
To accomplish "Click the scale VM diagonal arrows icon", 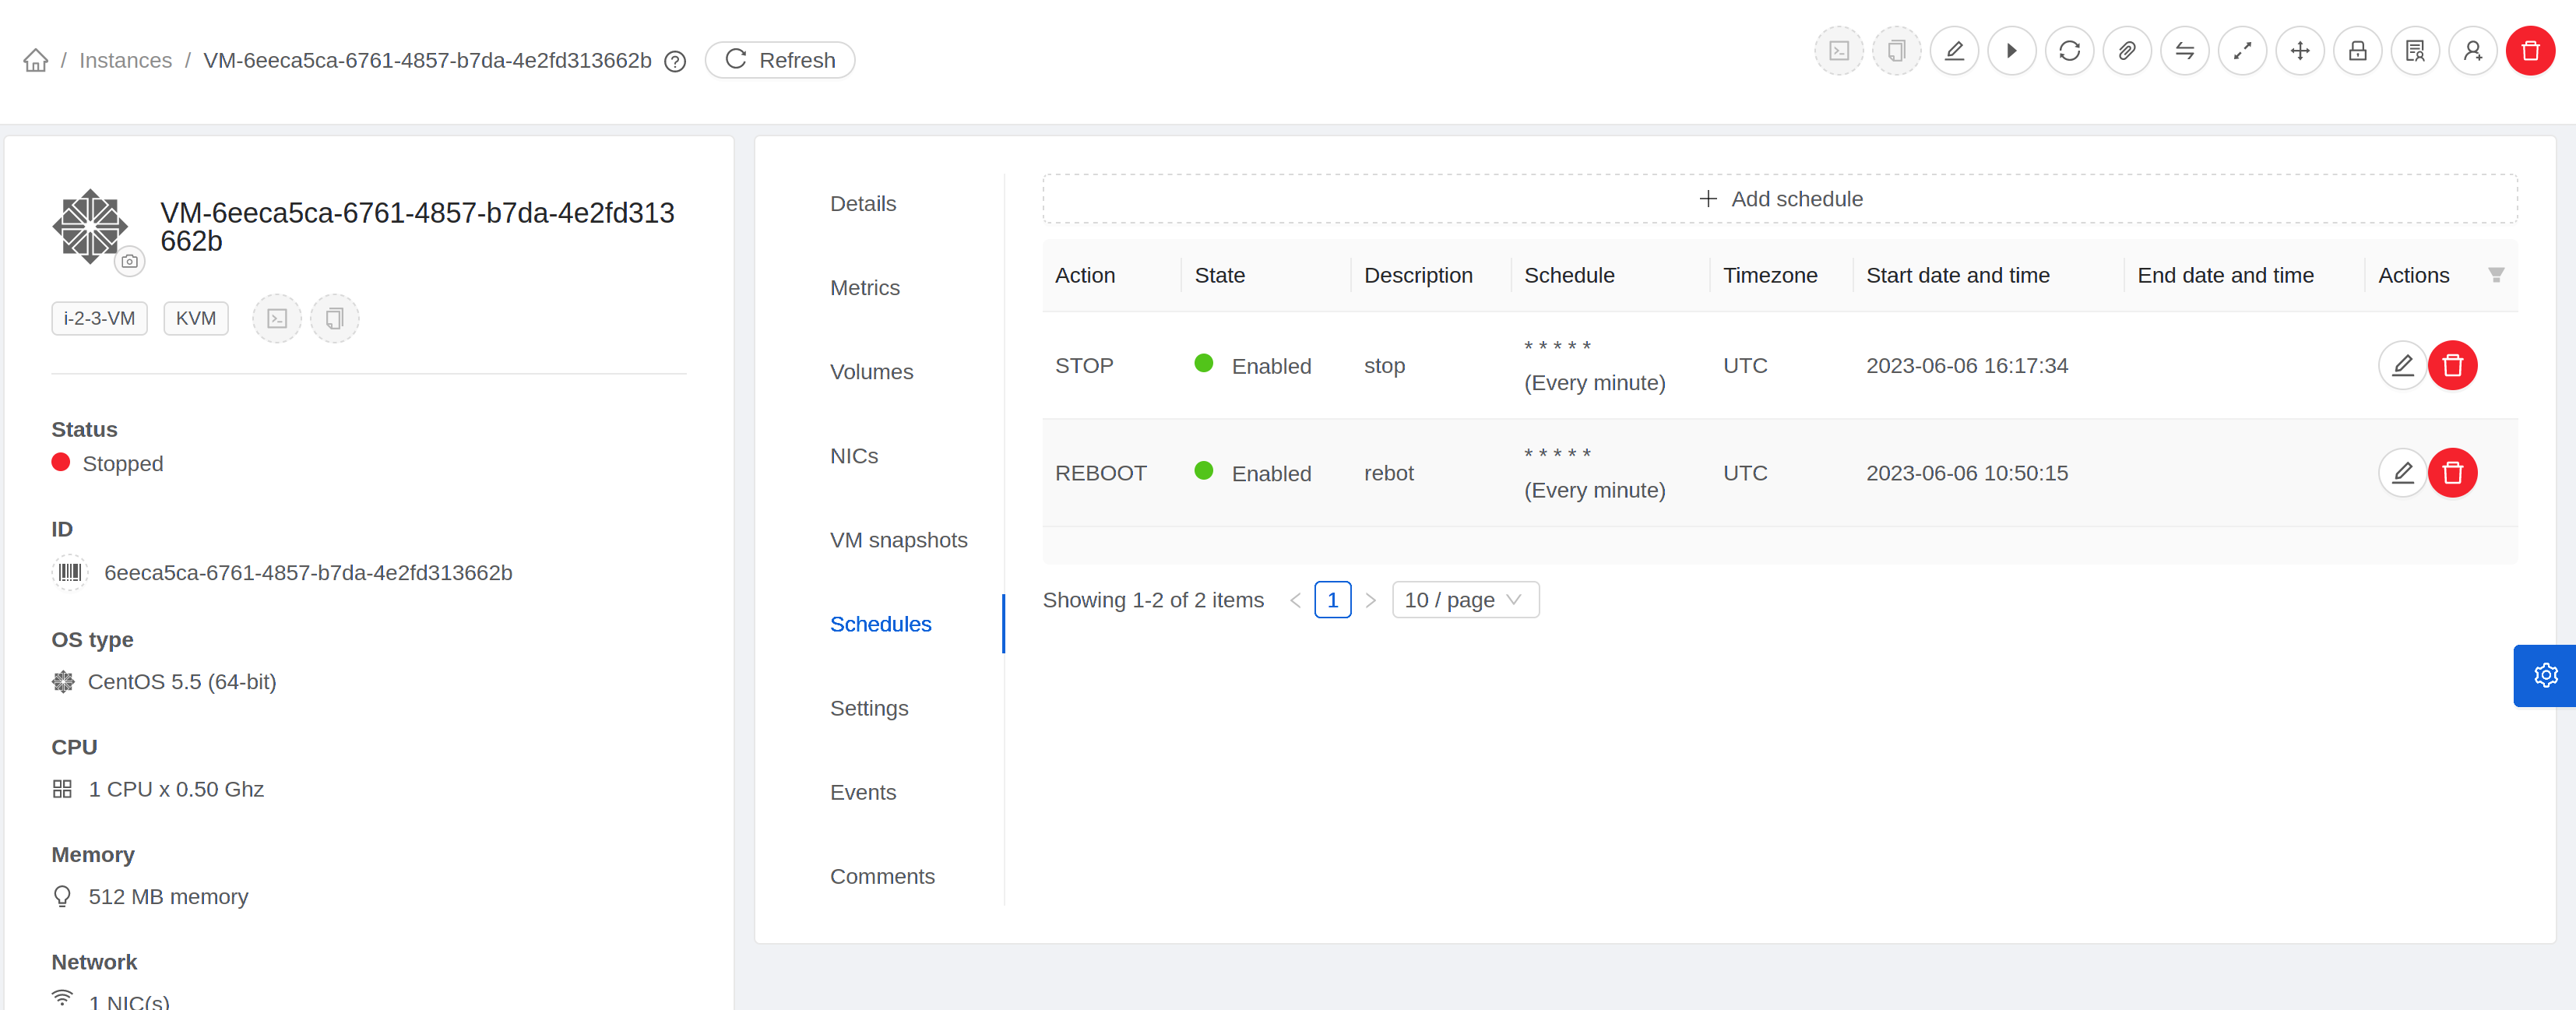I will (2242, 51).
